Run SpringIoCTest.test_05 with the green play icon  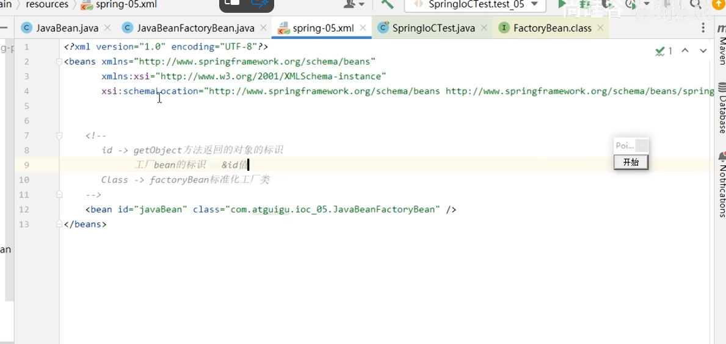pyautogui.click(x=562, y=4)
